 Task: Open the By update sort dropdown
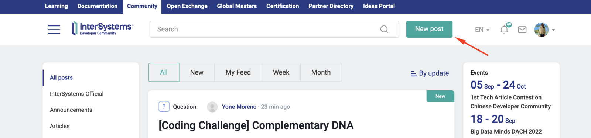pos(430,73)
